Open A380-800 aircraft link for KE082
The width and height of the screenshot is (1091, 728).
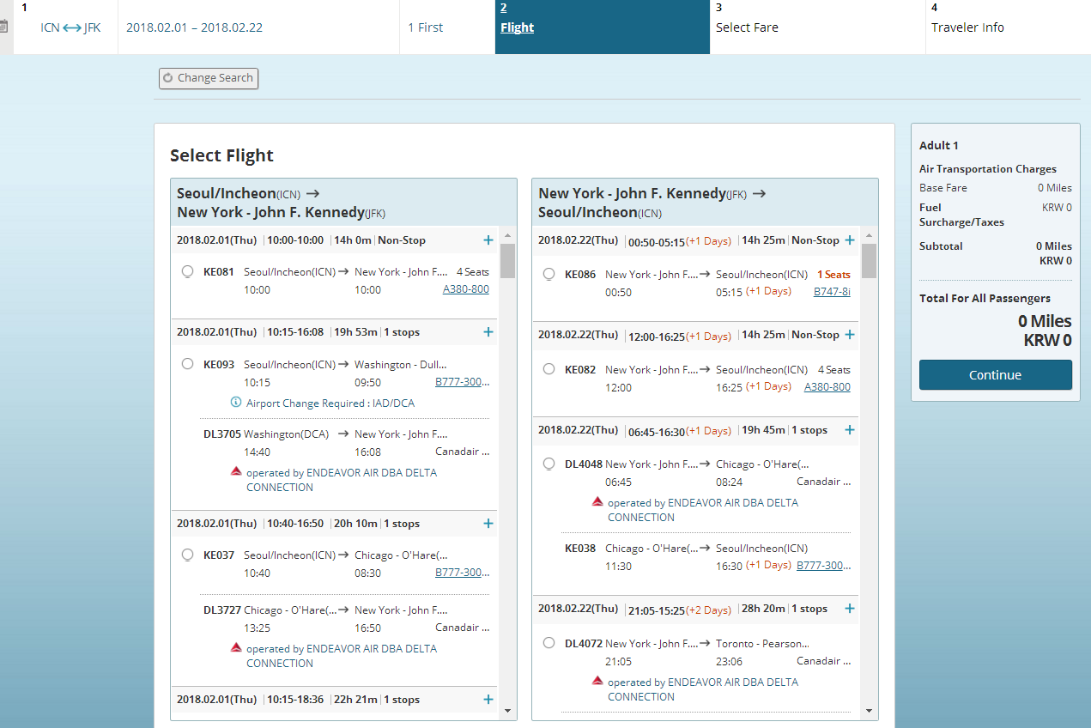(827, 387)
